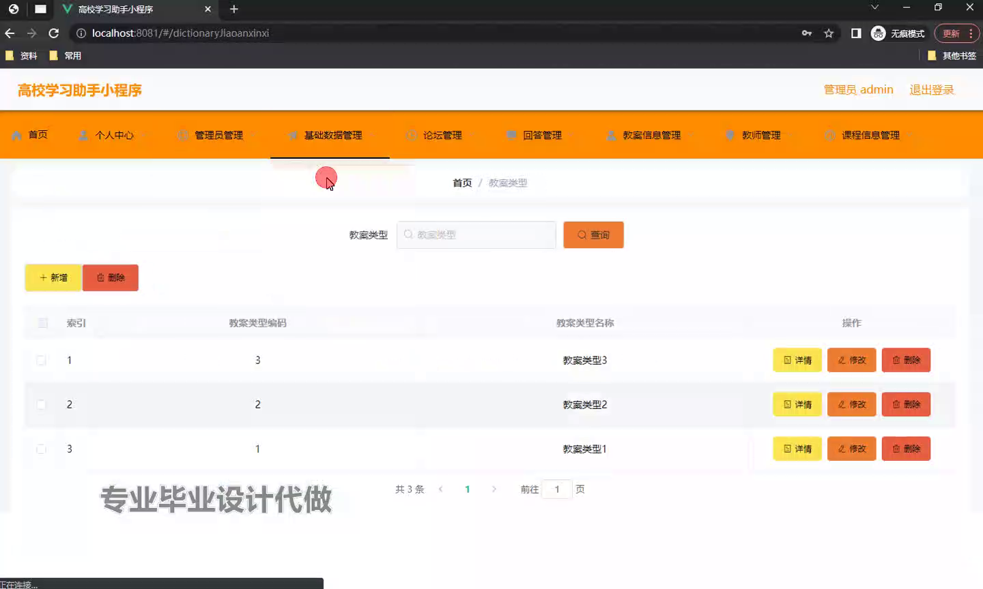View 详情 for 教案类型3

click(x=797, y=360)
